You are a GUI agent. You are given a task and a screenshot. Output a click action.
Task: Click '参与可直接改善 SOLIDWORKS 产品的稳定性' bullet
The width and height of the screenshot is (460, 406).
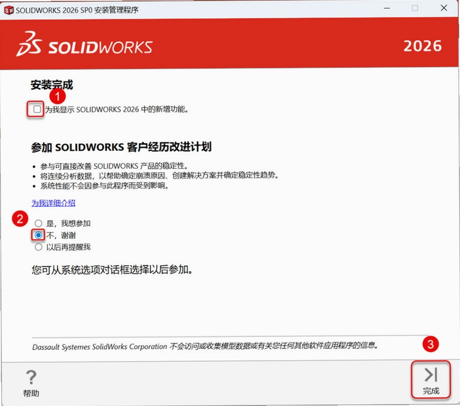pyautogui.click(x=114, y=166)
